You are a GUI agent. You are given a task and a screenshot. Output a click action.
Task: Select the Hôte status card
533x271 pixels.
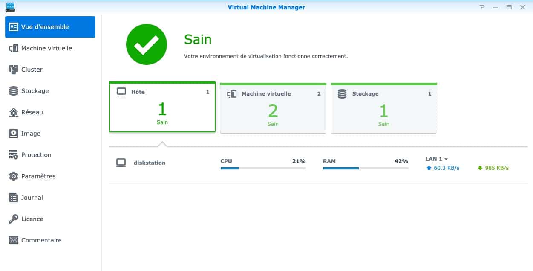click(162, 107)
